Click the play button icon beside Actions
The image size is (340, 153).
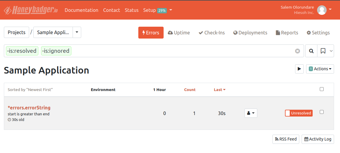(x=299, y=69)
